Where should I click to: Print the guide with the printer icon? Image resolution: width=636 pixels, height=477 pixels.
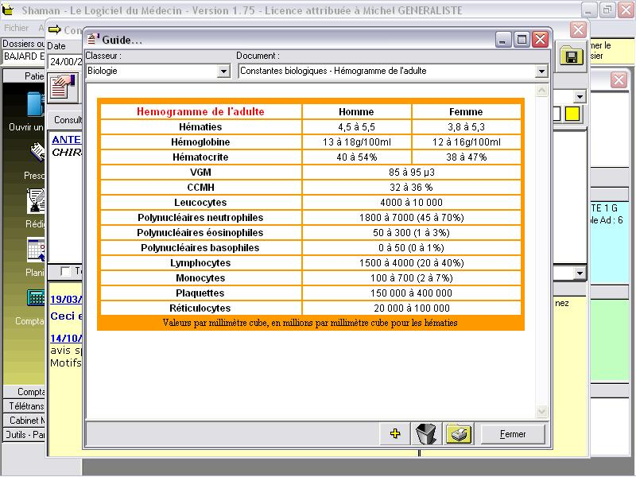coord(459,433)
